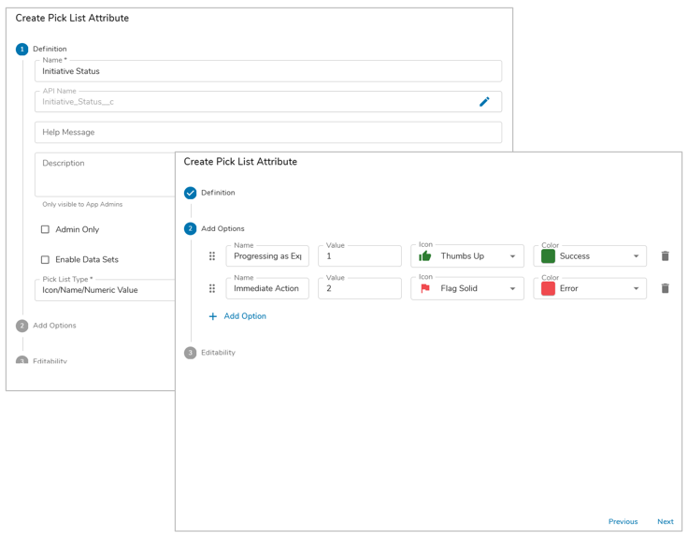Open the Success color dropdown arrow
The height and width of the screenshot is (538, 688).
point(636,256)
